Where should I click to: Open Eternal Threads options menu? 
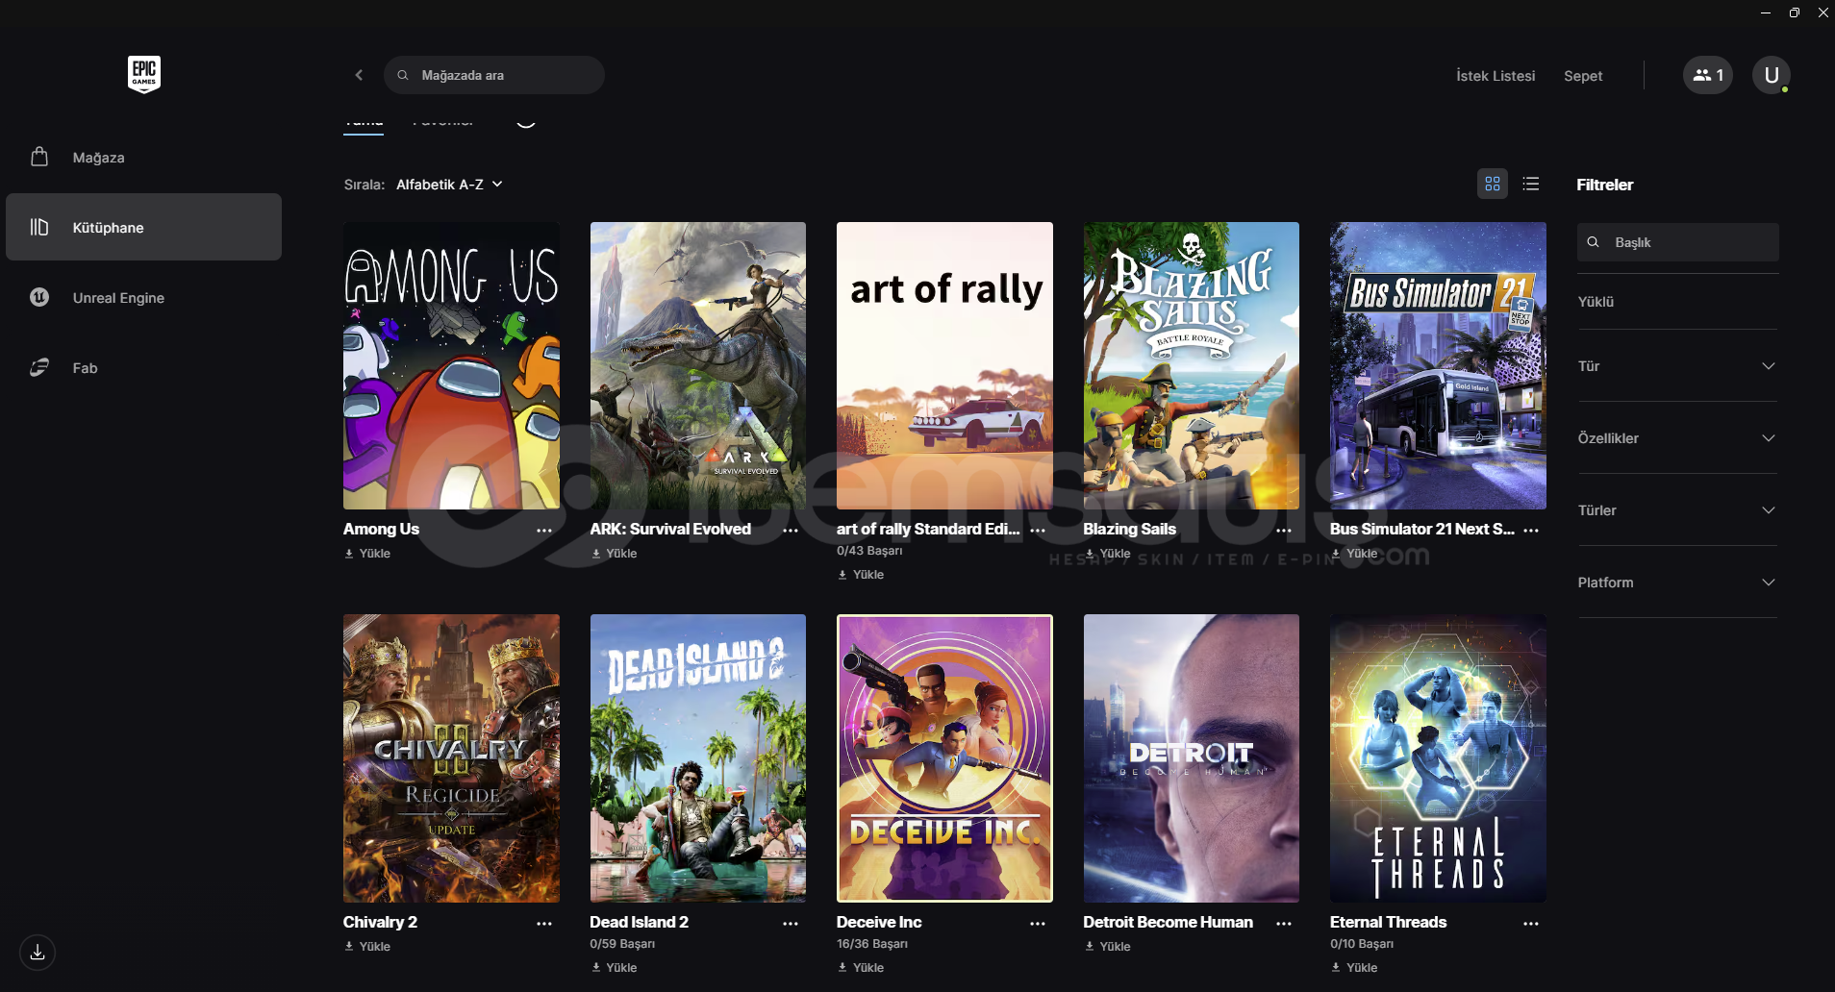pos(1531,924)
